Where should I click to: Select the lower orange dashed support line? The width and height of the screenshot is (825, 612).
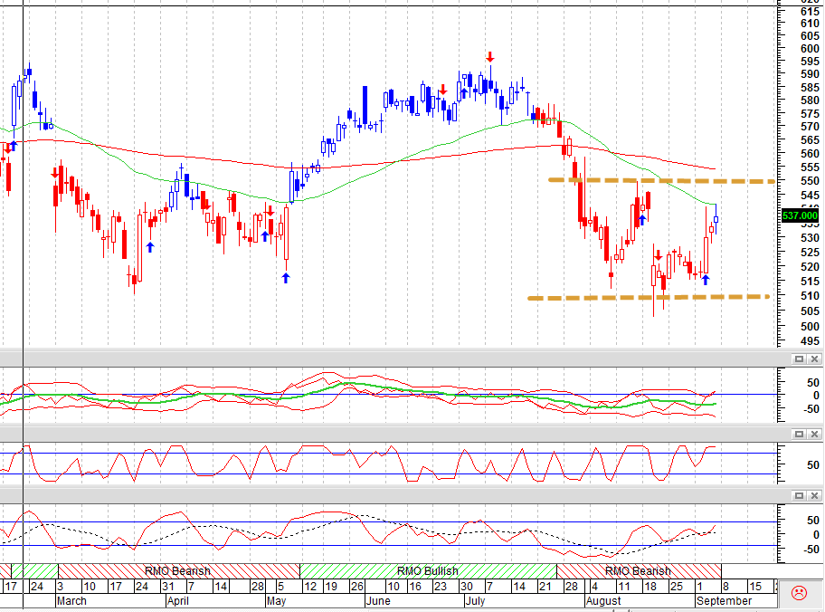point(649,298)
